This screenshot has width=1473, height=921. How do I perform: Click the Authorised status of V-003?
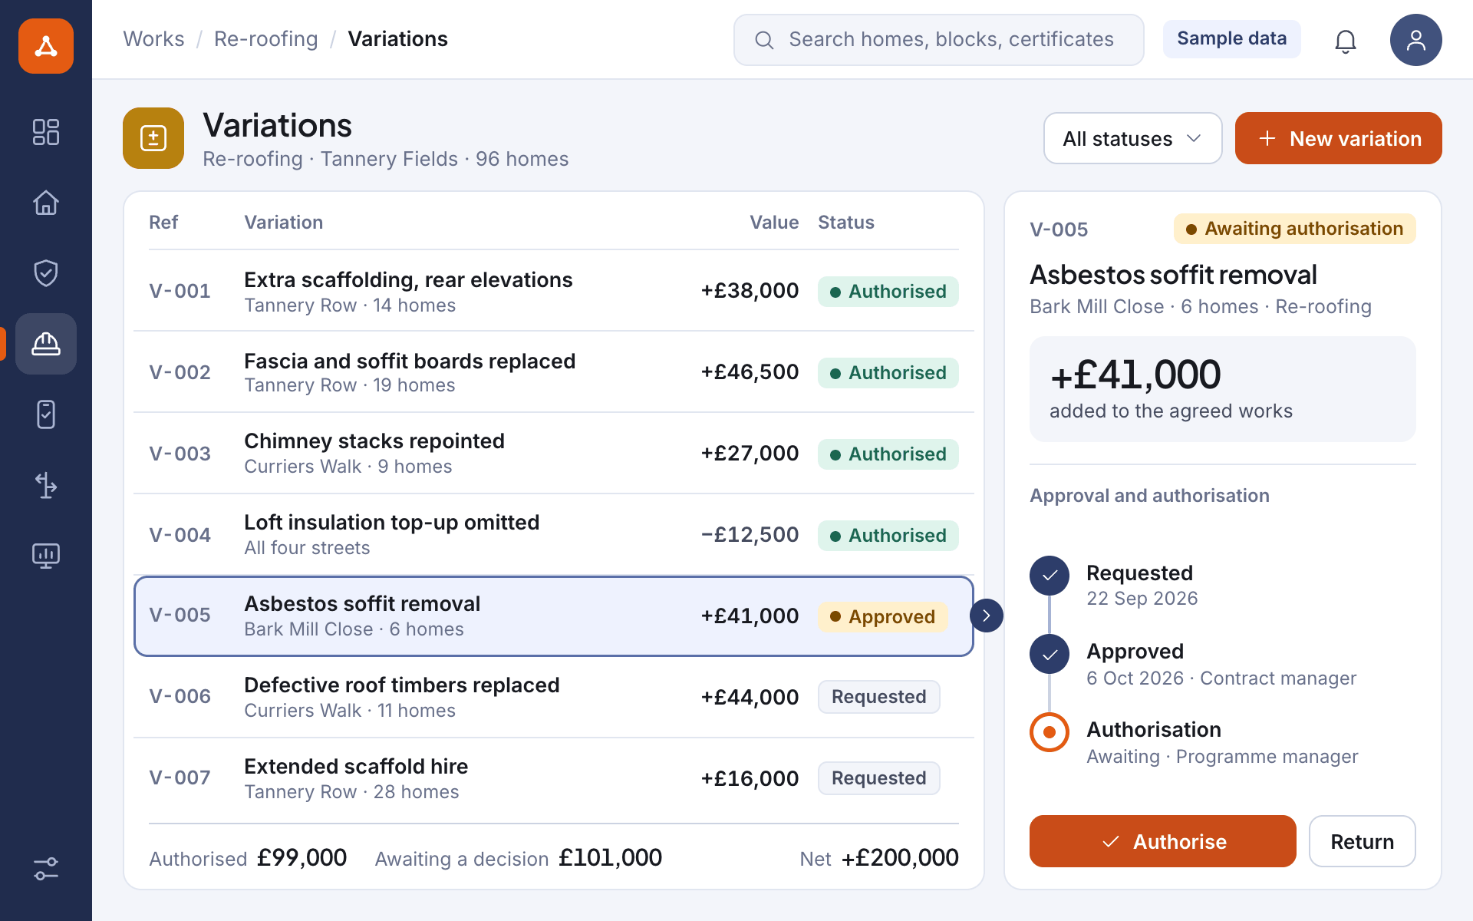point(888,454)
